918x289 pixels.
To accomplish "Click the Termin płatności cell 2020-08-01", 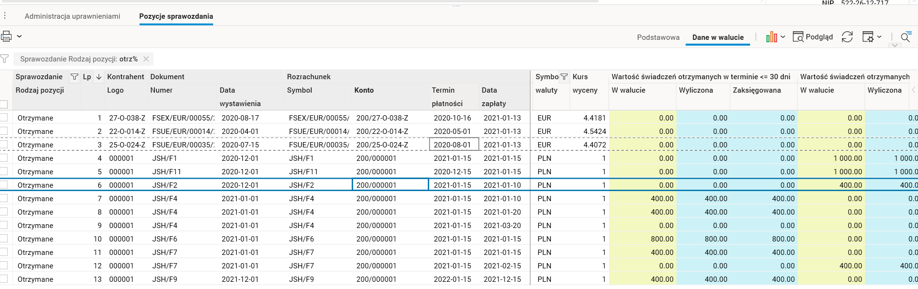I will [452, 144].
